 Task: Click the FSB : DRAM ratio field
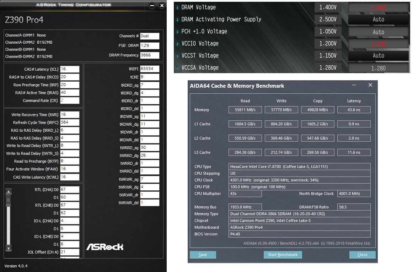pyautogui.click(x=150, y=45)
